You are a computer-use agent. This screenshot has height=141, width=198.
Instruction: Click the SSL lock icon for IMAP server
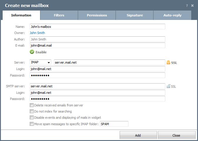point(168,62)
